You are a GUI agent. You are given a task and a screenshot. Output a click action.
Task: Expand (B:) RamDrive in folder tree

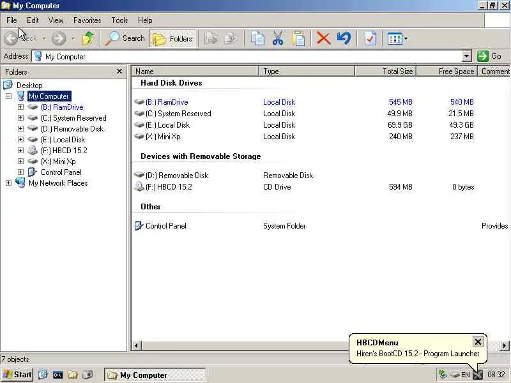[x=20, y=107]
